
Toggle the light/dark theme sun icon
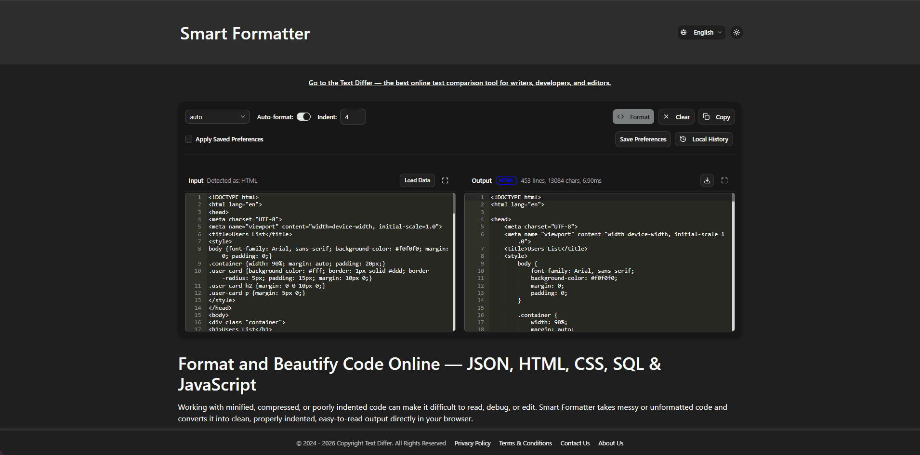point(736,33)
